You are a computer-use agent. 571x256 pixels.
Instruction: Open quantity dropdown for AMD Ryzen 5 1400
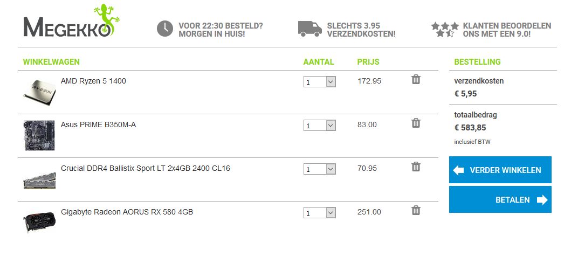320,82
